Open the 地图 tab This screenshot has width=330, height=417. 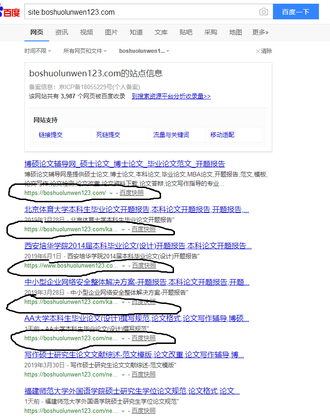(x=236, y=33)
